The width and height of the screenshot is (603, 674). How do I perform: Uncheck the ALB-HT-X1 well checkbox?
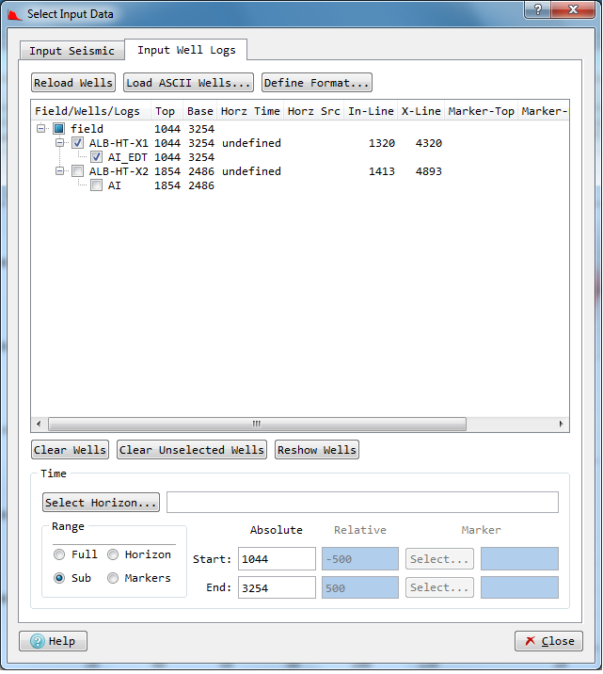point(78,143)
